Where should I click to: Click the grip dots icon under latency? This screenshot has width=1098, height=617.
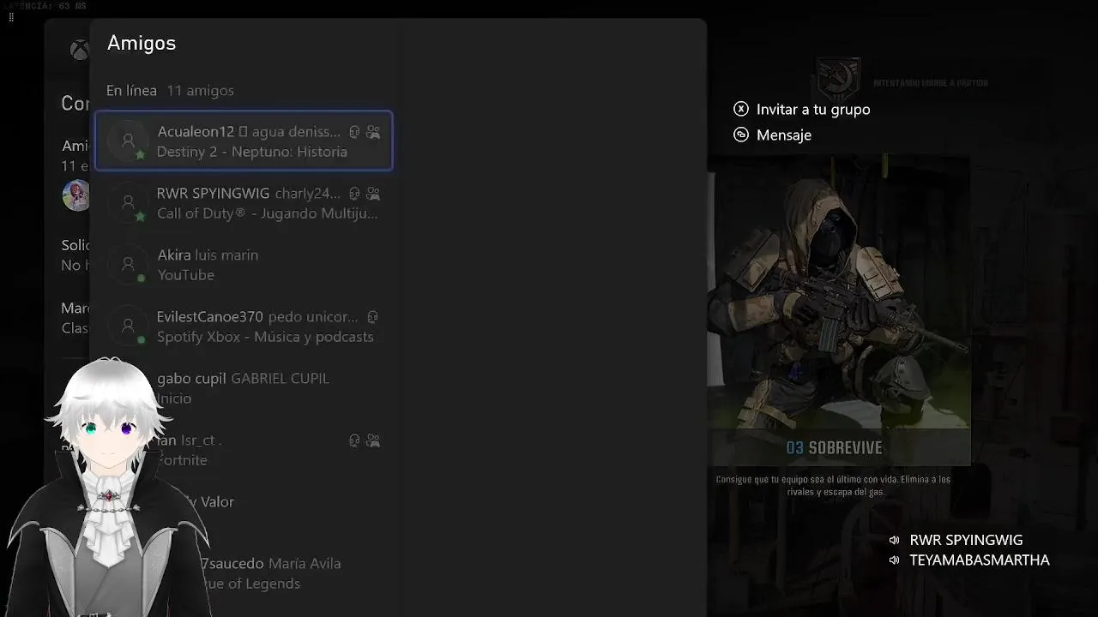[x=10, y=17]
